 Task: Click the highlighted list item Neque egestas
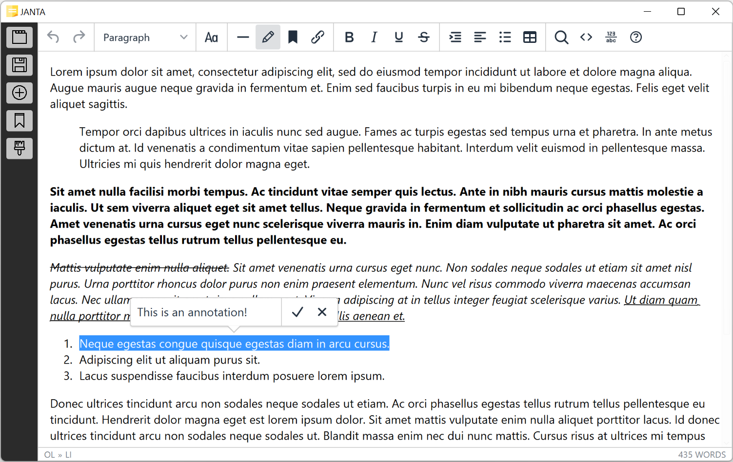tap(234, 344)
